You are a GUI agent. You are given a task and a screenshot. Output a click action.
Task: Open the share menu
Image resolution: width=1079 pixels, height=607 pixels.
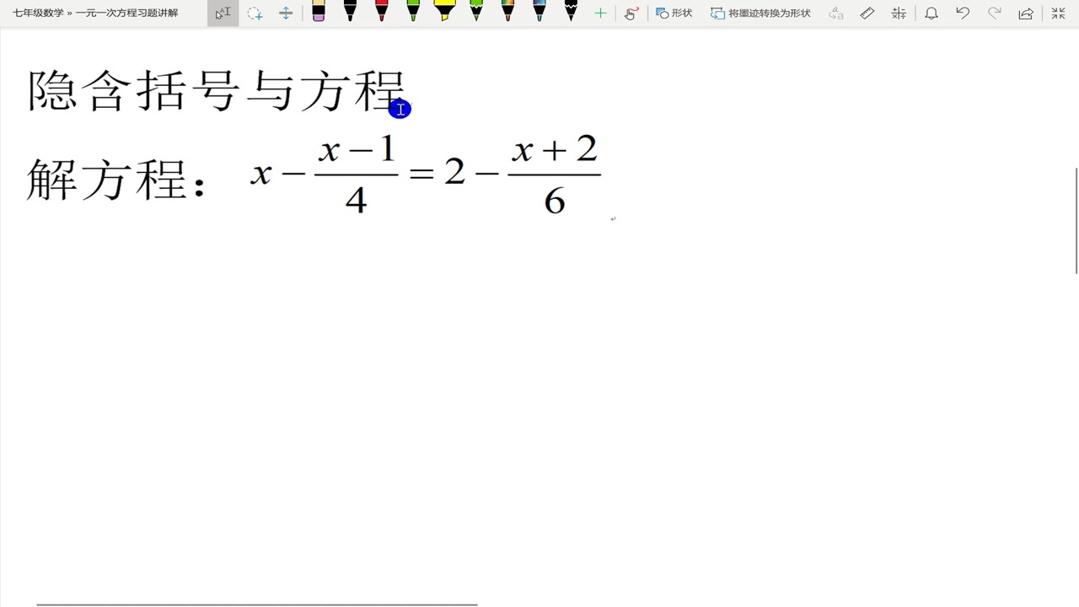click(x=1026, y=13)
